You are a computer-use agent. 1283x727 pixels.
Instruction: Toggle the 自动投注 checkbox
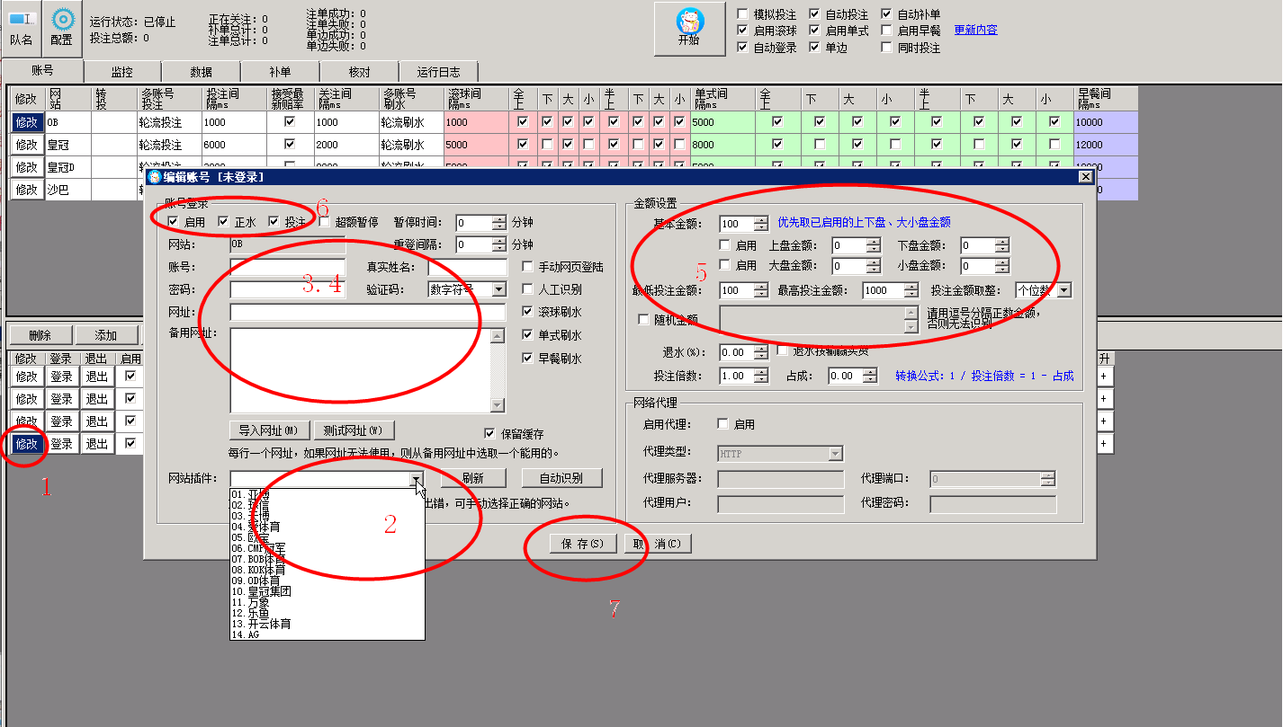coord(814,14)
